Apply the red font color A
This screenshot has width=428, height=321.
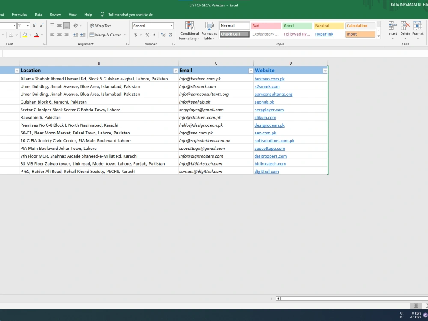click(x=36, y=35)
